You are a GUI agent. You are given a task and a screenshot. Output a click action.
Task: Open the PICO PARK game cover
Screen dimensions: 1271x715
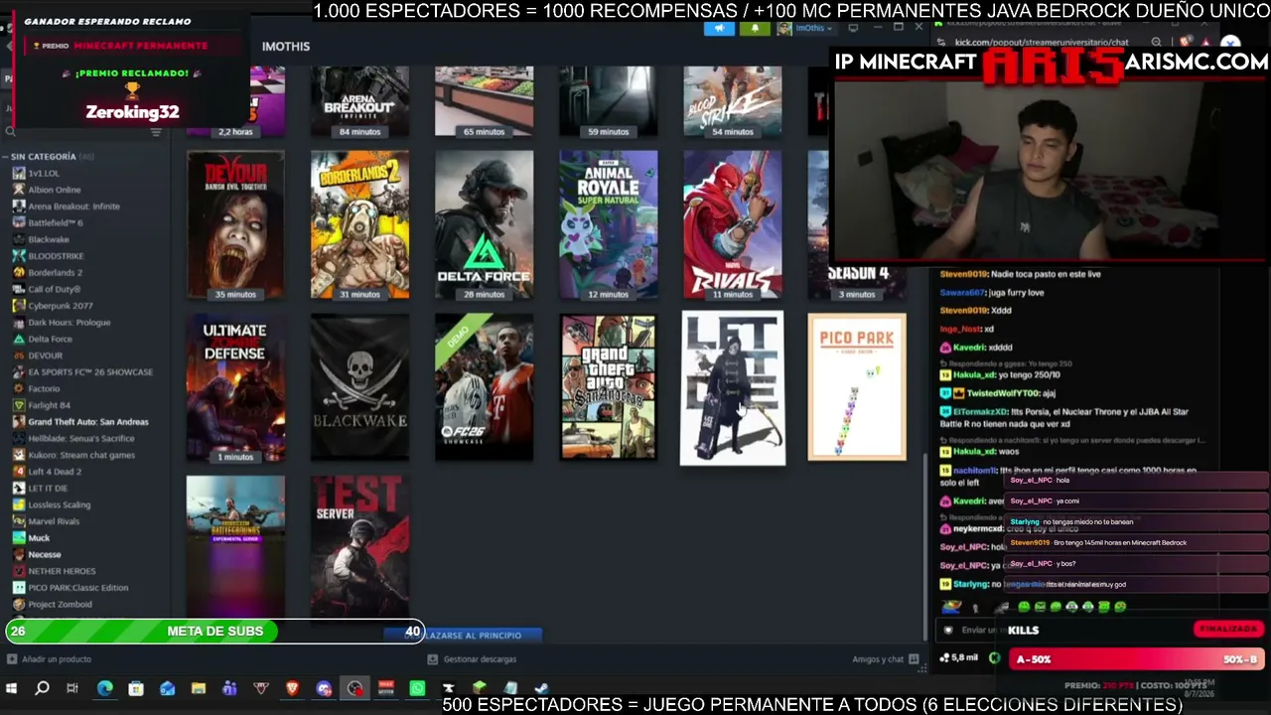click(x=857, y=387)
